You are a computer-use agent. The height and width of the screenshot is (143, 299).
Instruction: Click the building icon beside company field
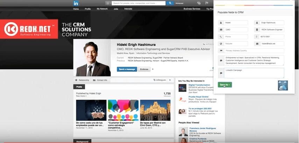(257, 30)
